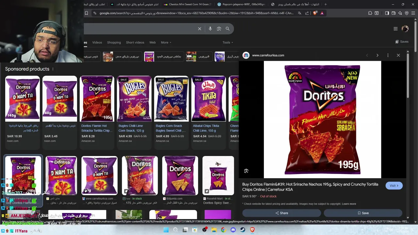Open Learn more link about image copyright
418x235 pixels.
click(x=349, y=204)
